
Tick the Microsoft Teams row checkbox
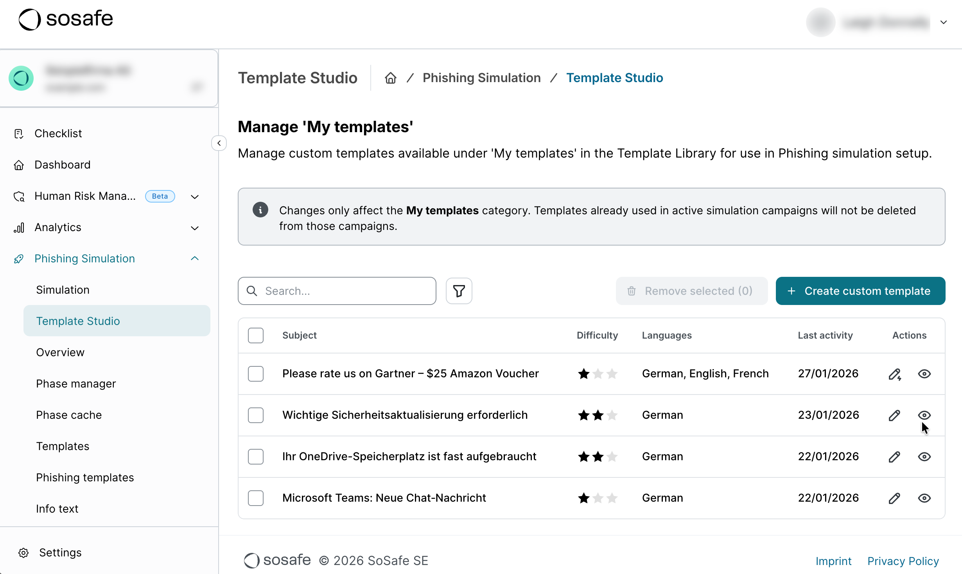pyautogui.click(x=256, y=498)
